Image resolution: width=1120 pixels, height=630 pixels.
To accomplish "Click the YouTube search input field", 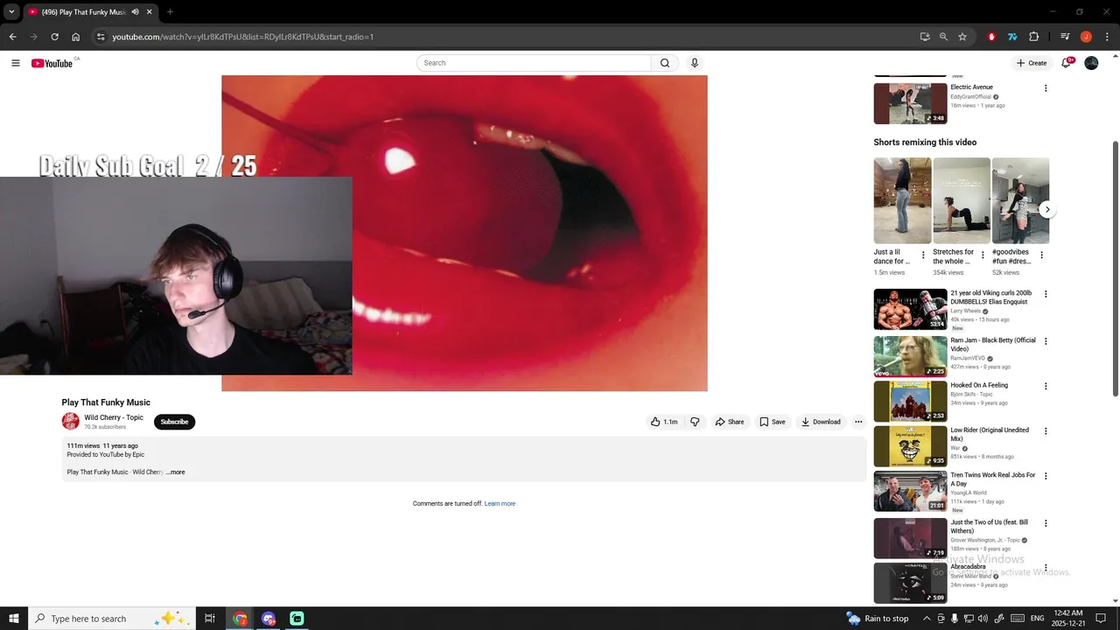I will pos(534,63).
